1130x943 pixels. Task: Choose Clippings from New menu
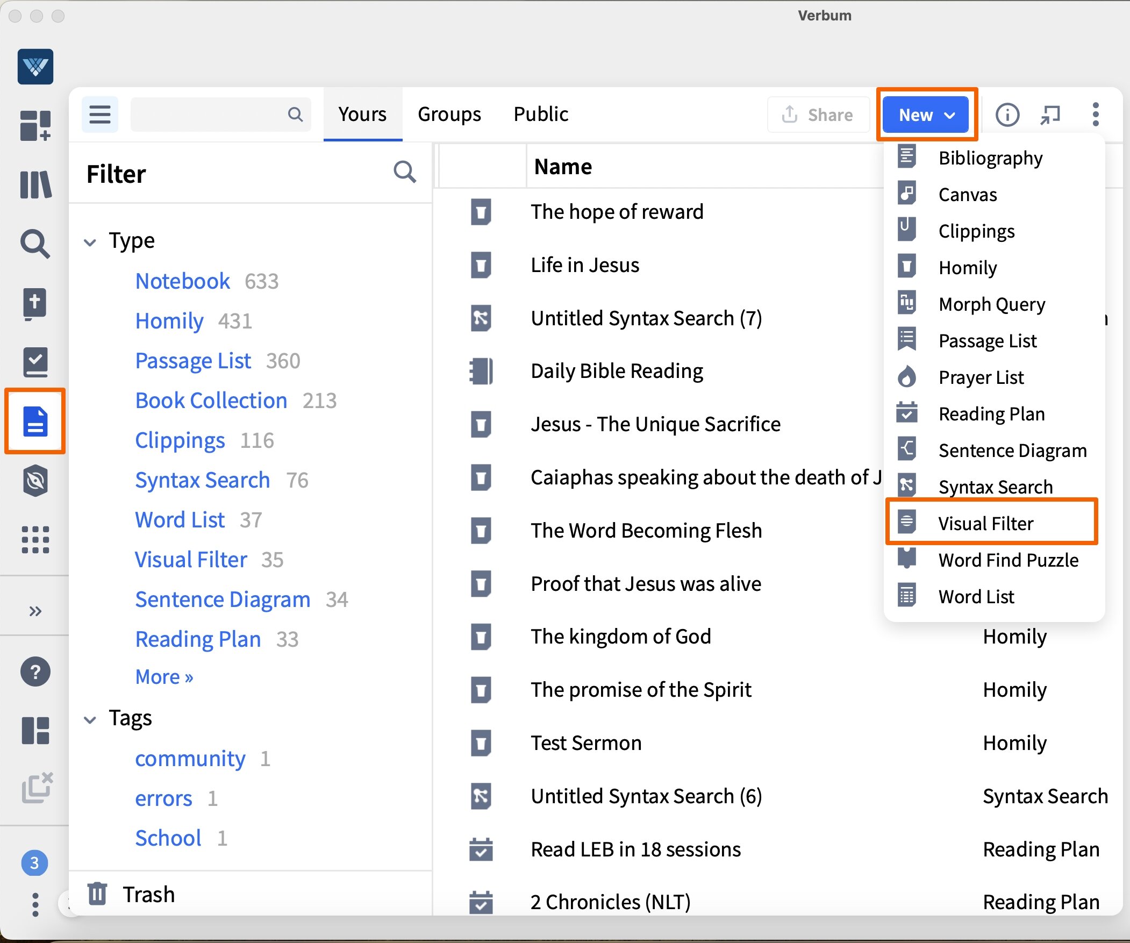point(993,231)
